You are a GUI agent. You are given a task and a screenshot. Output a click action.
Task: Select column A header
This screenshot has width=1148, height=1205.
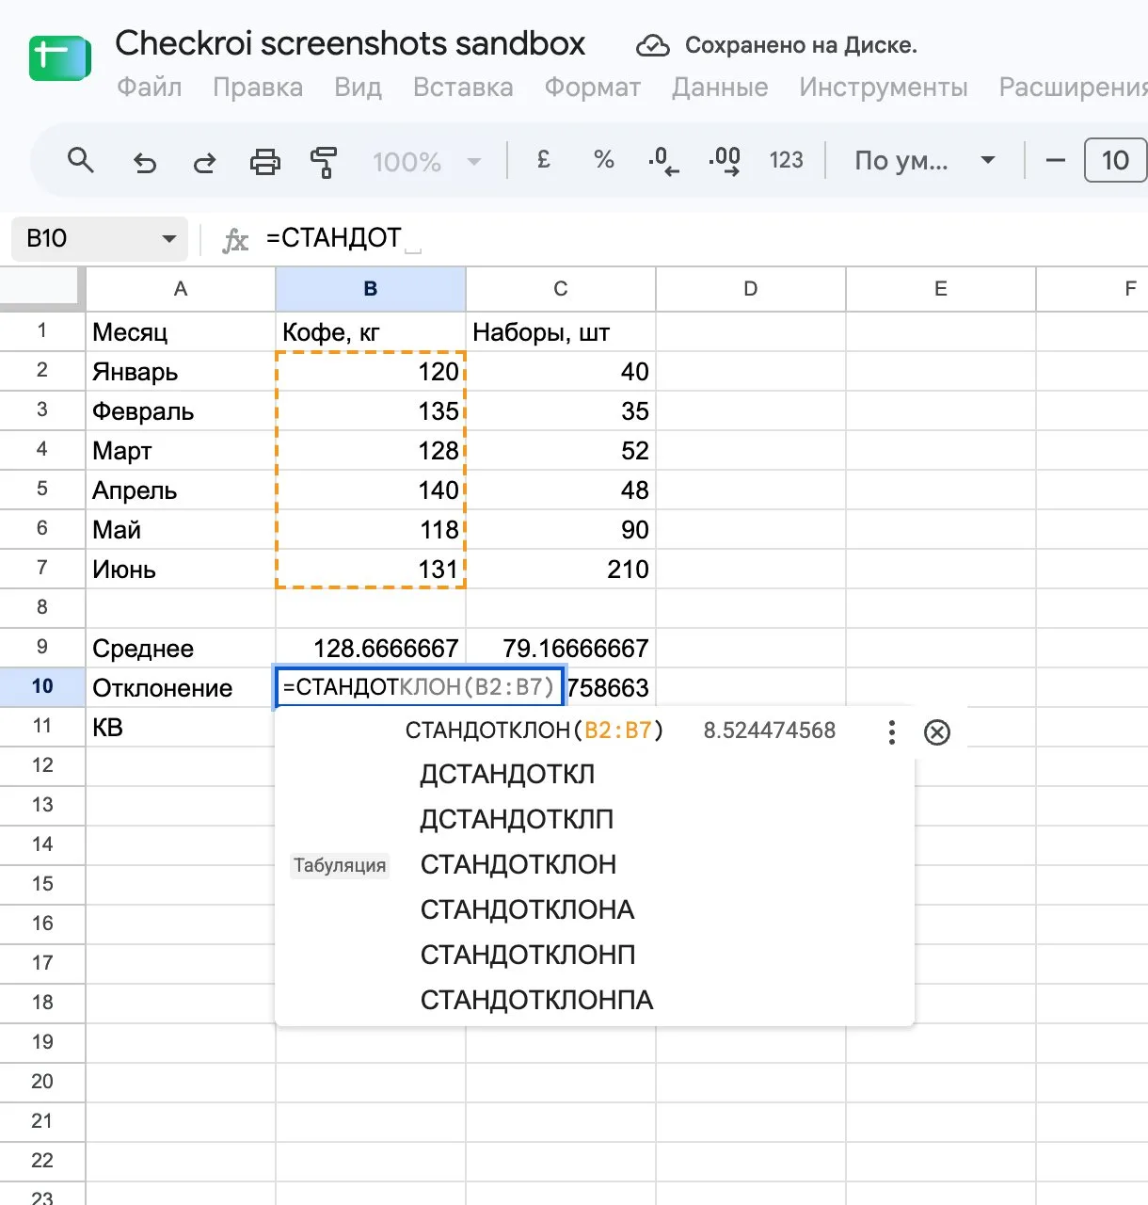point(181,289)
